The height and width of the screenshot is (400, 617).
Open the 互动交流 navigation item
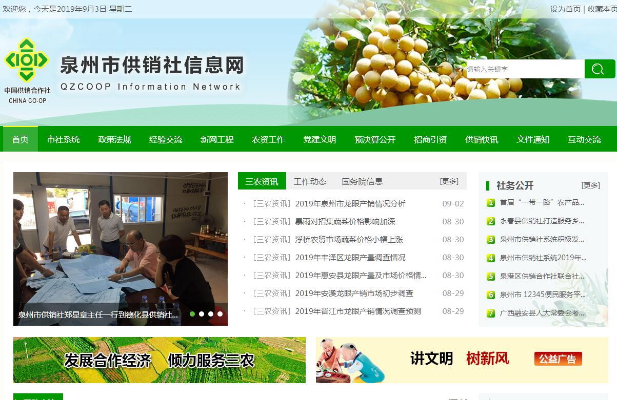click(x=584, y=139)
